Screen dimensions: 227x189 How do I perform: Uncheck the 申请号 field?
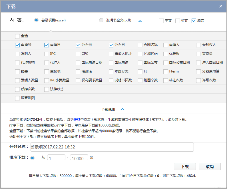pos(17,45)
